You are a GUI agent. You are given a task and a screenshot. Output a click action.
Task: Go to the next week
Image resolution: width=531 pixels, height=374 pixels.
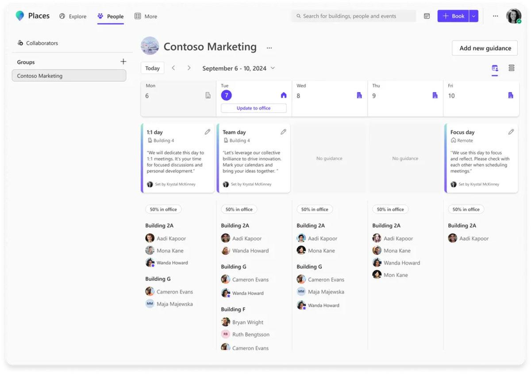tap(189, 68)
